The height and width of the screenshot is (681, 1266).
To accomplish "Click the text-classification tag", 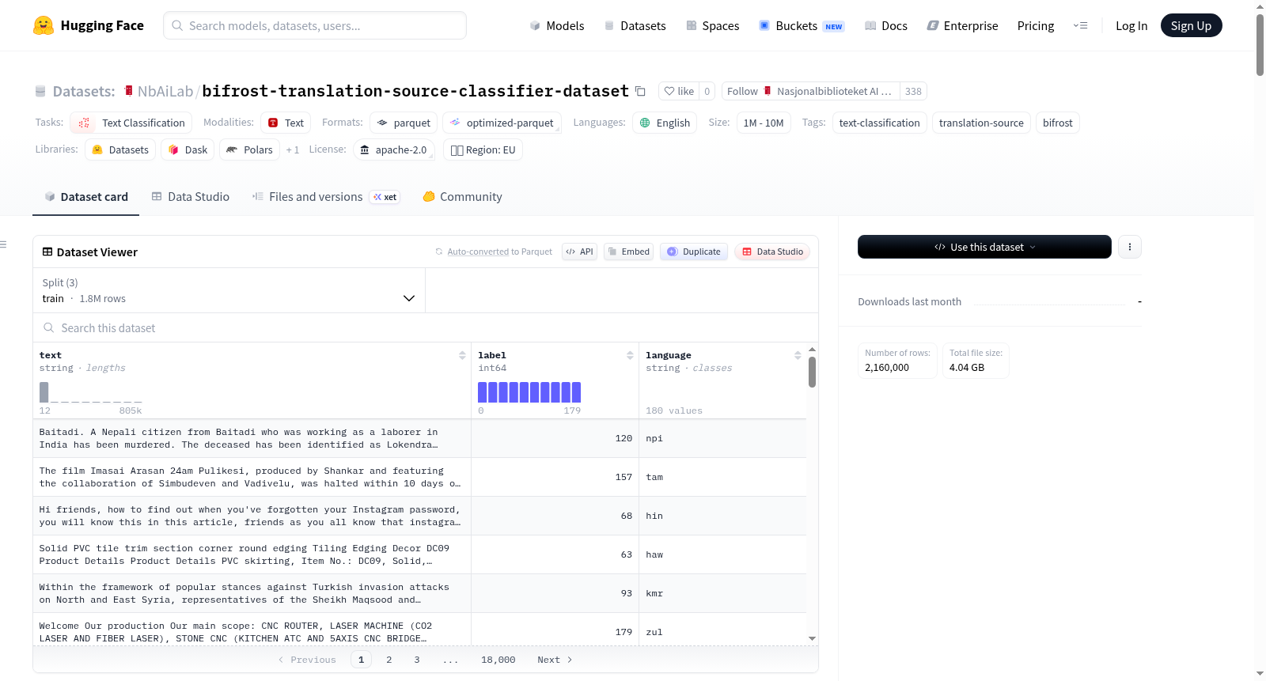I will [x=879, y=123].
